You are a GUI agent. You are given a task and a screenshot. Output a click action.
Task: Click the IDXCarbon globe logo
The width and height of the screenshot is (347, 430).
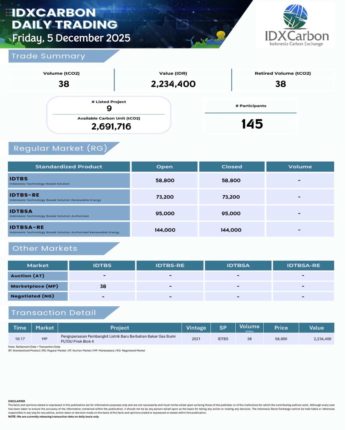(295, 16)
